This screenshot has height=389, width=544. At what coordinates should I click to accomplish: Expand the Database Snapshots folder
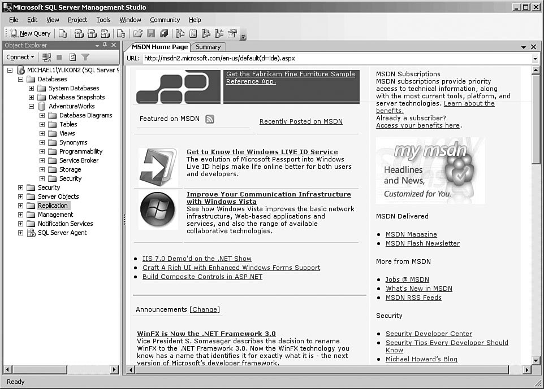tap(32, 97)
